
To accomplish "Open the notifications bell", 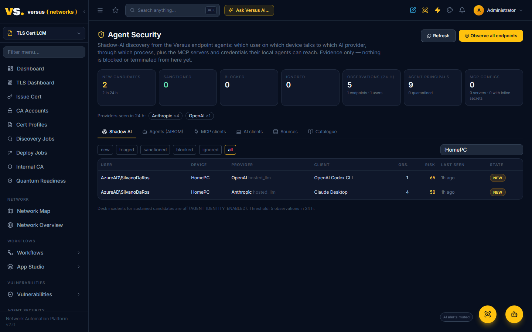I will pos(462,10).
